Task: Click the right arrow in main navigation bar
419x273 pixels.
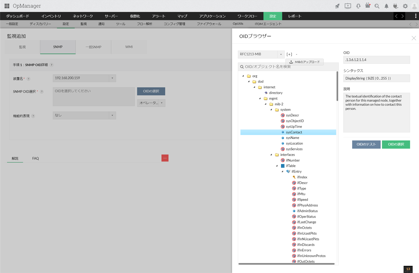Action: point(403,16)
